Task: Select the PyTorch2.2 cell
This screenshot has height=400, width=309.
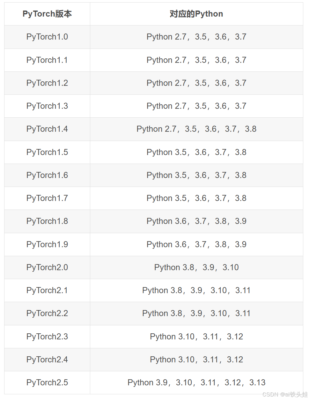Action: pyautogui.click(x=47, y=314)
